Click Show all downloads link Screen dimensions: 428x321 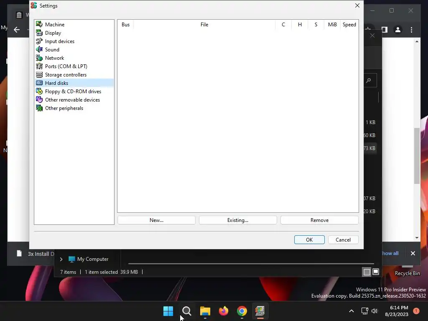tap(390, 253)
